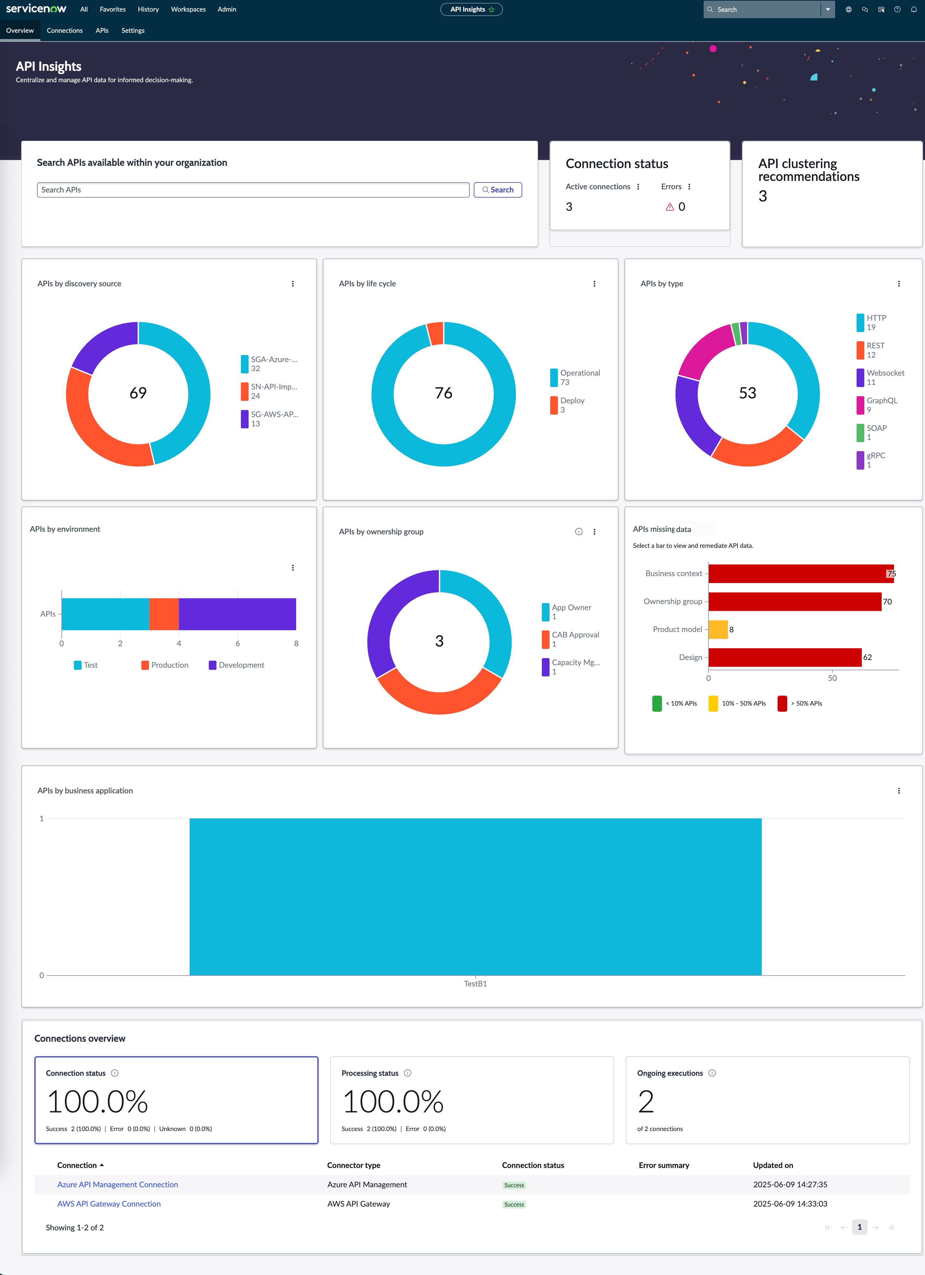The height and width of the screenshot is (1275, 925).
Task: Click the info icon beside Processing status
Action: pyautogui.click(x=408, y=1073)
